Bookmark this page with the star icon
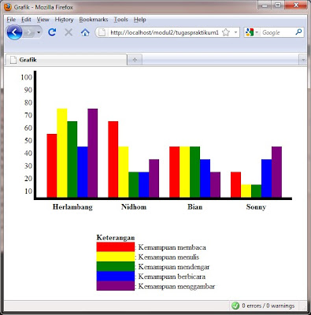 [226, 32]
